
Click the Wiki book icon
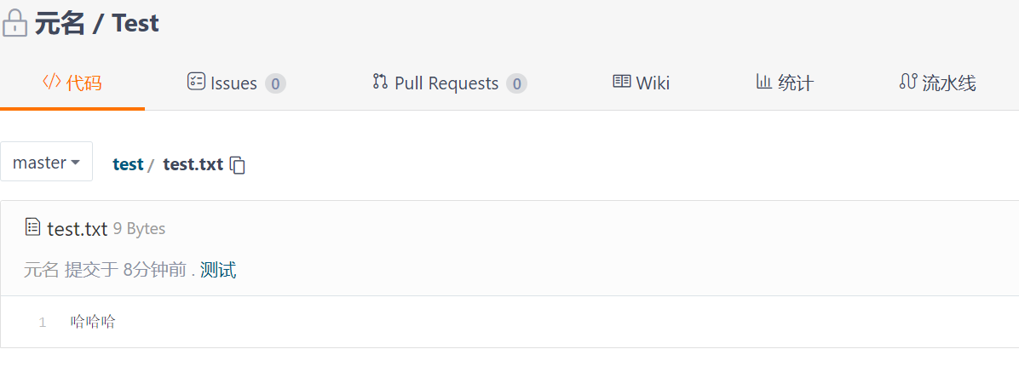pos(621,82)
